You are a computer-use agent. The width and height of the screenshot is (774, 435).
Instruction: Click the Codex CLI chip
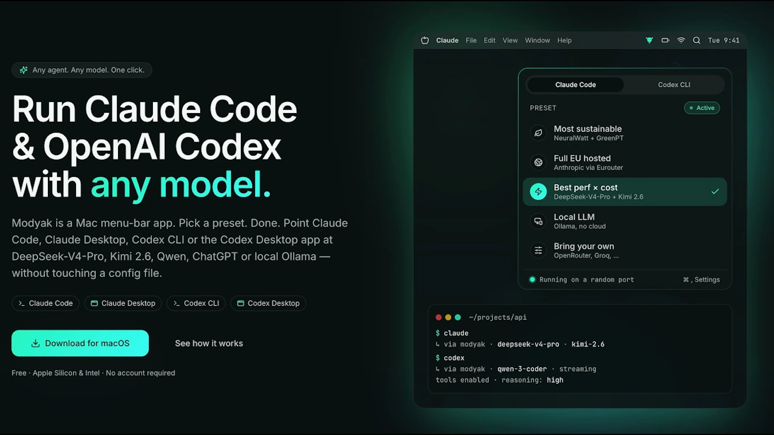click(196, 304)
